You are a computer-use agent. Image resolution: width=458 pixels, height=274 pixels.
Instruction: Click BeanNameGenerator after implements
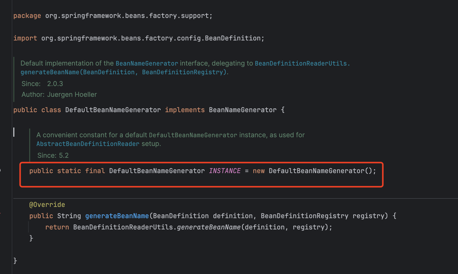[x=243, y=110]
